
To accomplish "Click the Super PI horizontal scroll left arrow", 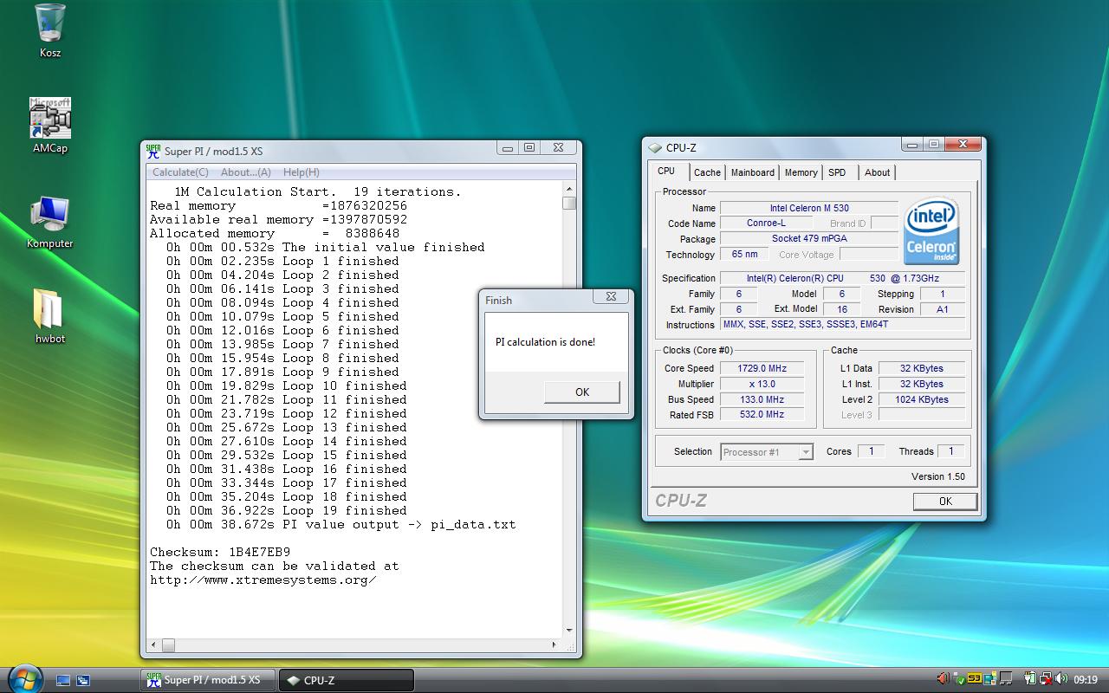I will click(x=154, y=644).
